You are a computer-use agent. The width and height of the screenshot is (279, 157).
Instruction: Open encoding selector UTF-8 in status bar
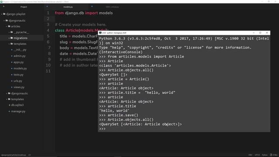(x=257, y=155)
